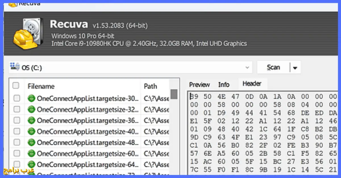Select the OneConnectAppList.targetsize-32 filename

point(88,109)
